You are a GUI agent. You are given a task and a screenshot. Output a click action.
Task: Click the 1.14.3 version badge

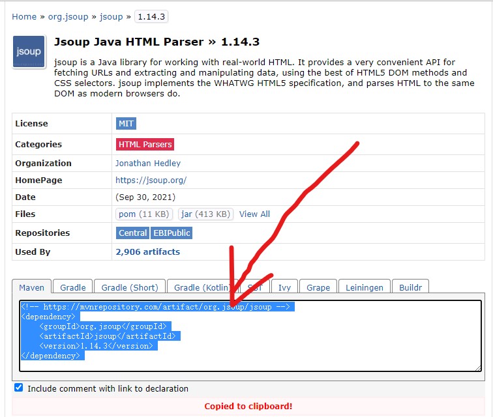(x=151, y=17)
